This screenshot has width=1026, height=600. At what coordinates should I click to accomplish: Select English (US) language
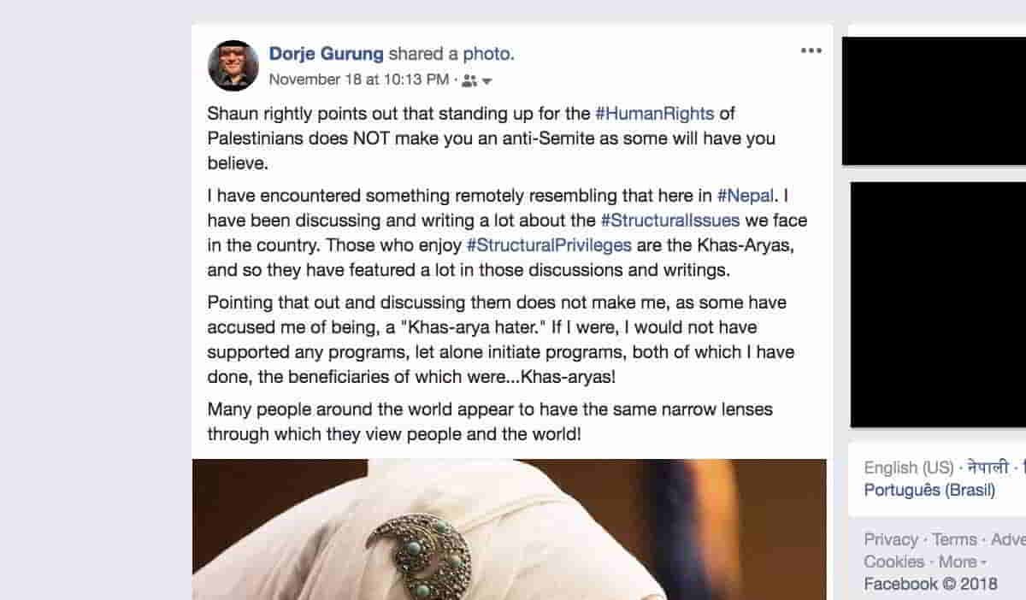point(908,468)
